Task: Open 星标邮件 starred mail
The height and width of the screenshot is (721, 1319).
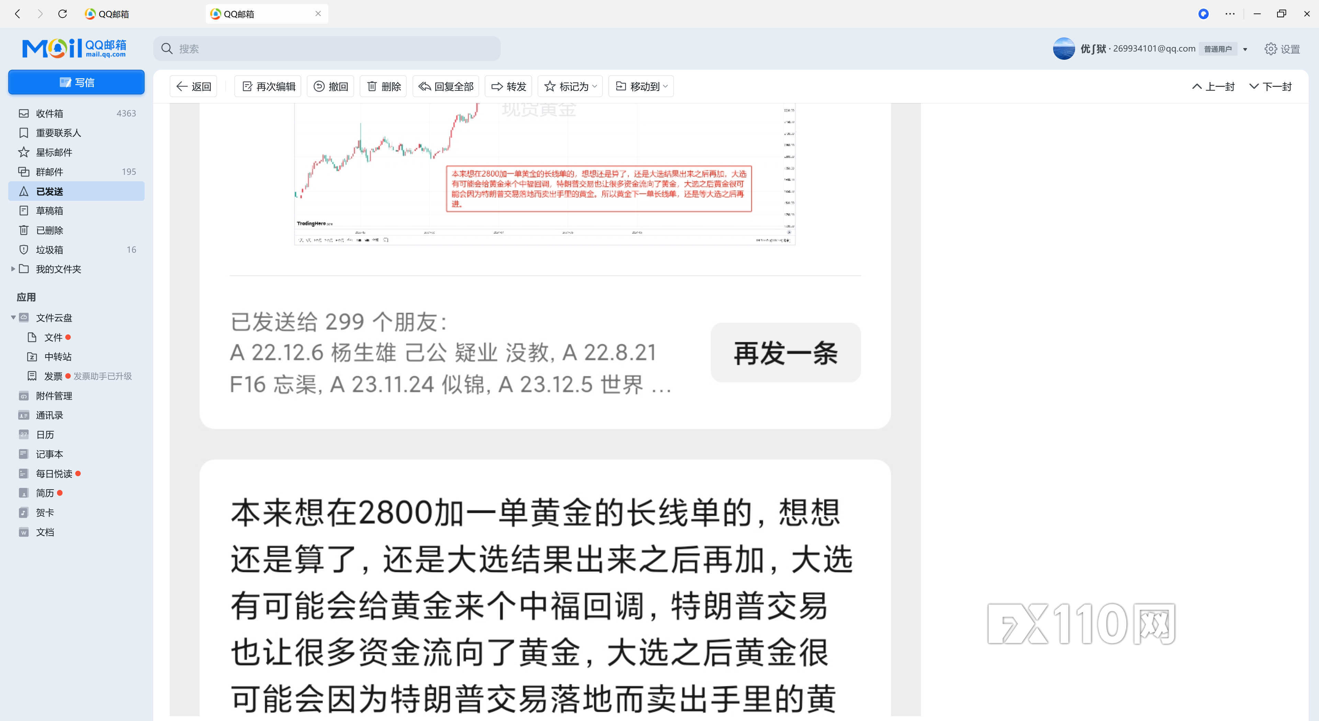Action: [76, 152]
